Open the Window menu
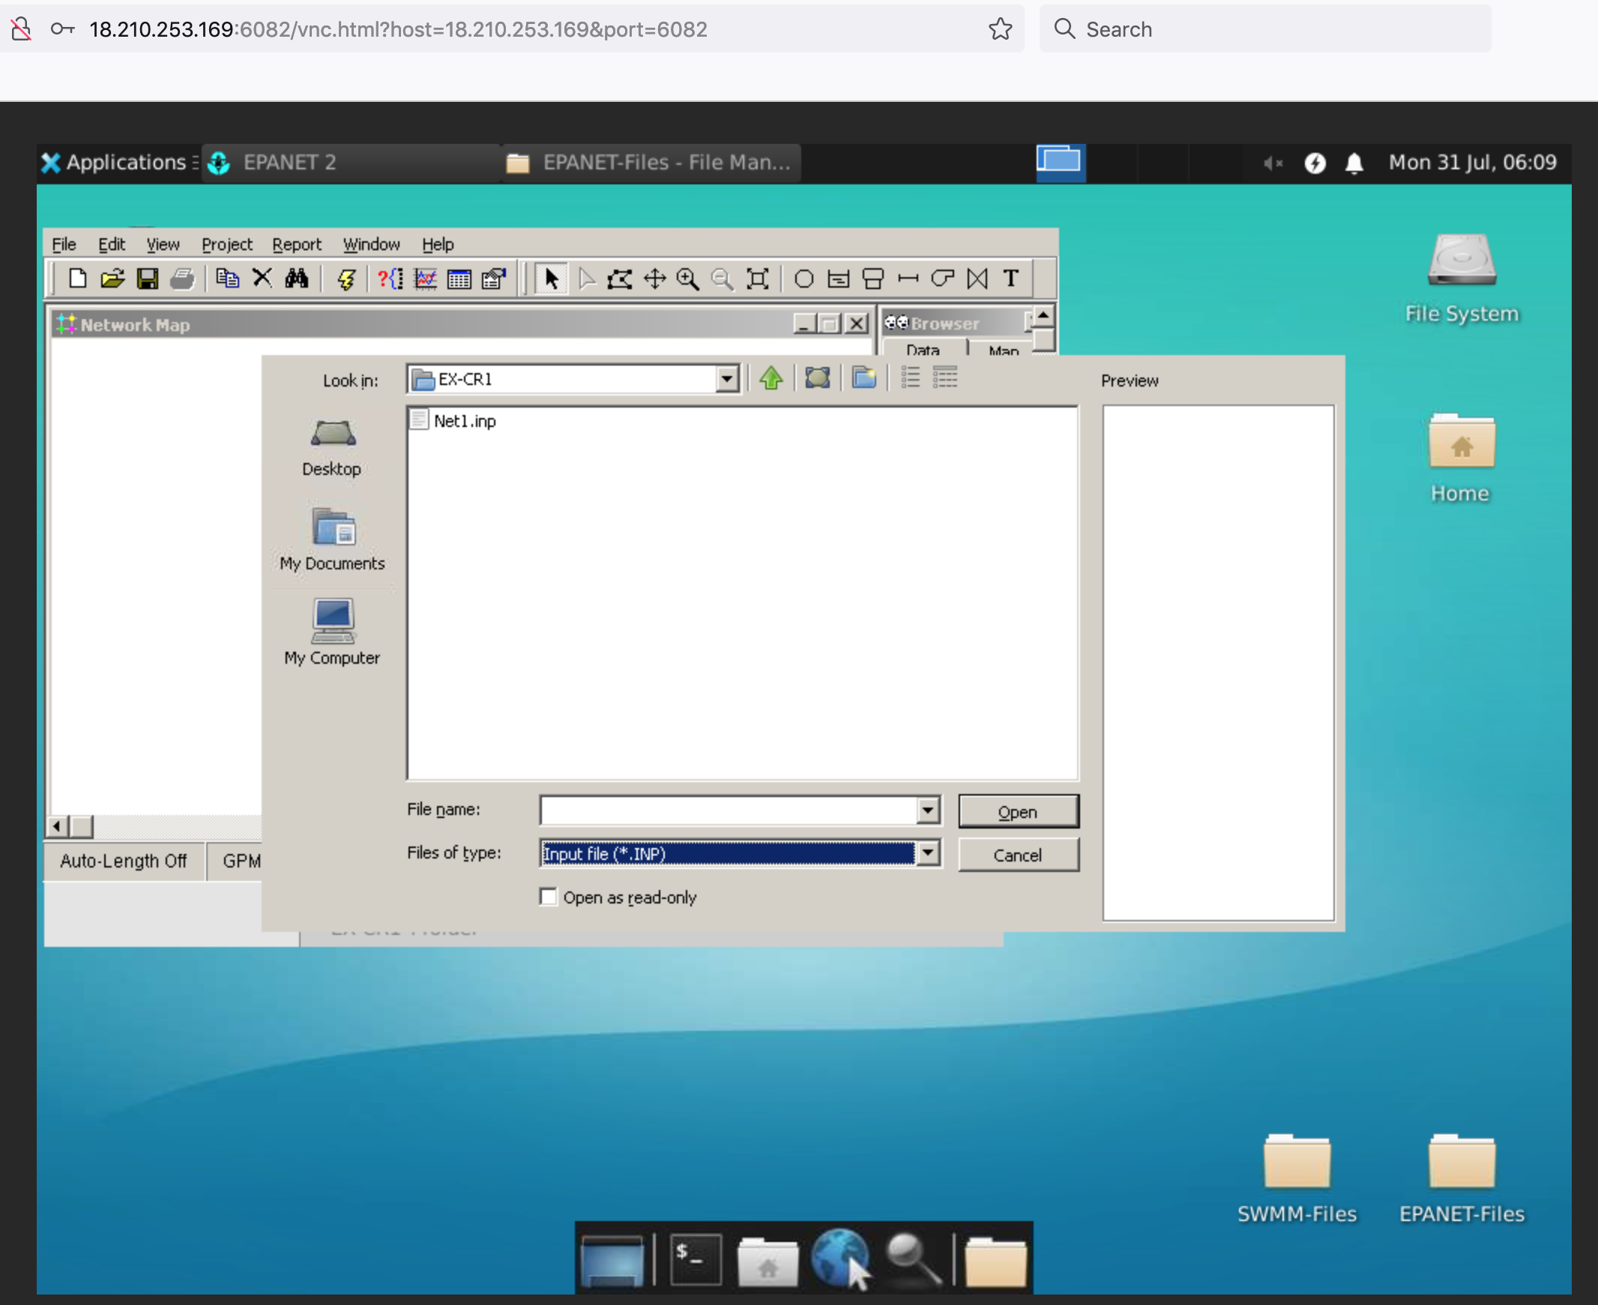The height and width of the screenshot is (1305, 1598). [372, 244]
